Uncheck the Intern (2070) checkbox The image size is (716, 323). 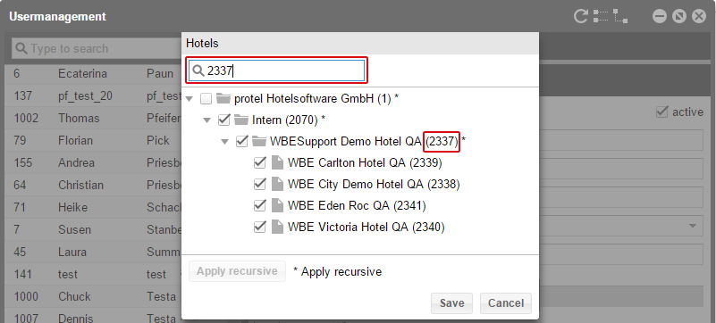223,120
